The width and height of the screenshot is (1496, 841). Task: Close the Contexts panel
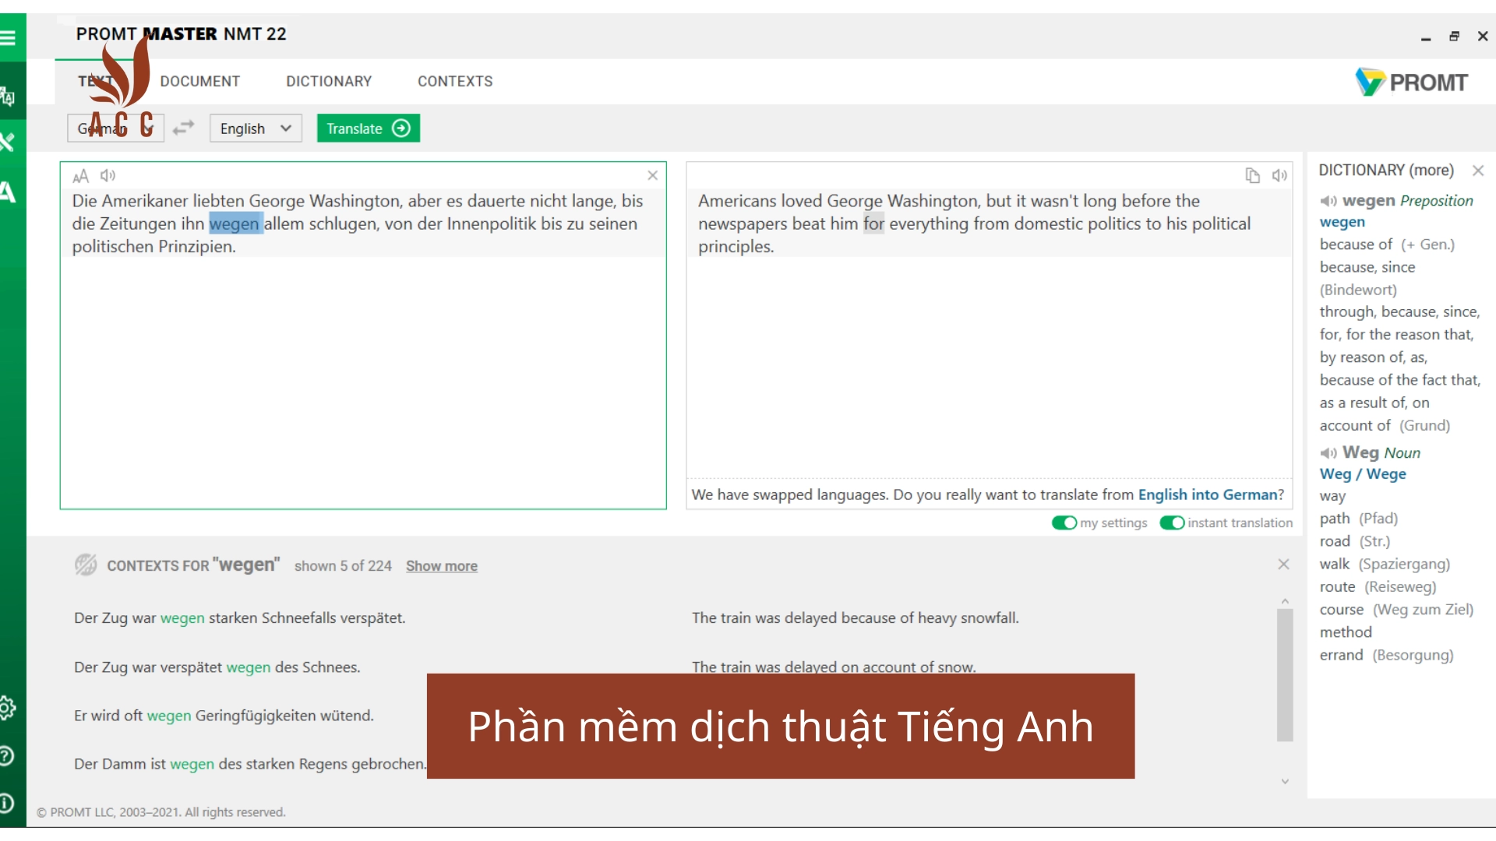[x=1284, y=564]
